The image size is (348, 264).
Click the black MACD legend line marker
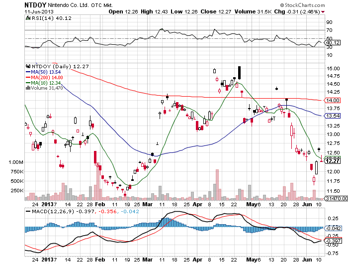(x=28, y=211)
